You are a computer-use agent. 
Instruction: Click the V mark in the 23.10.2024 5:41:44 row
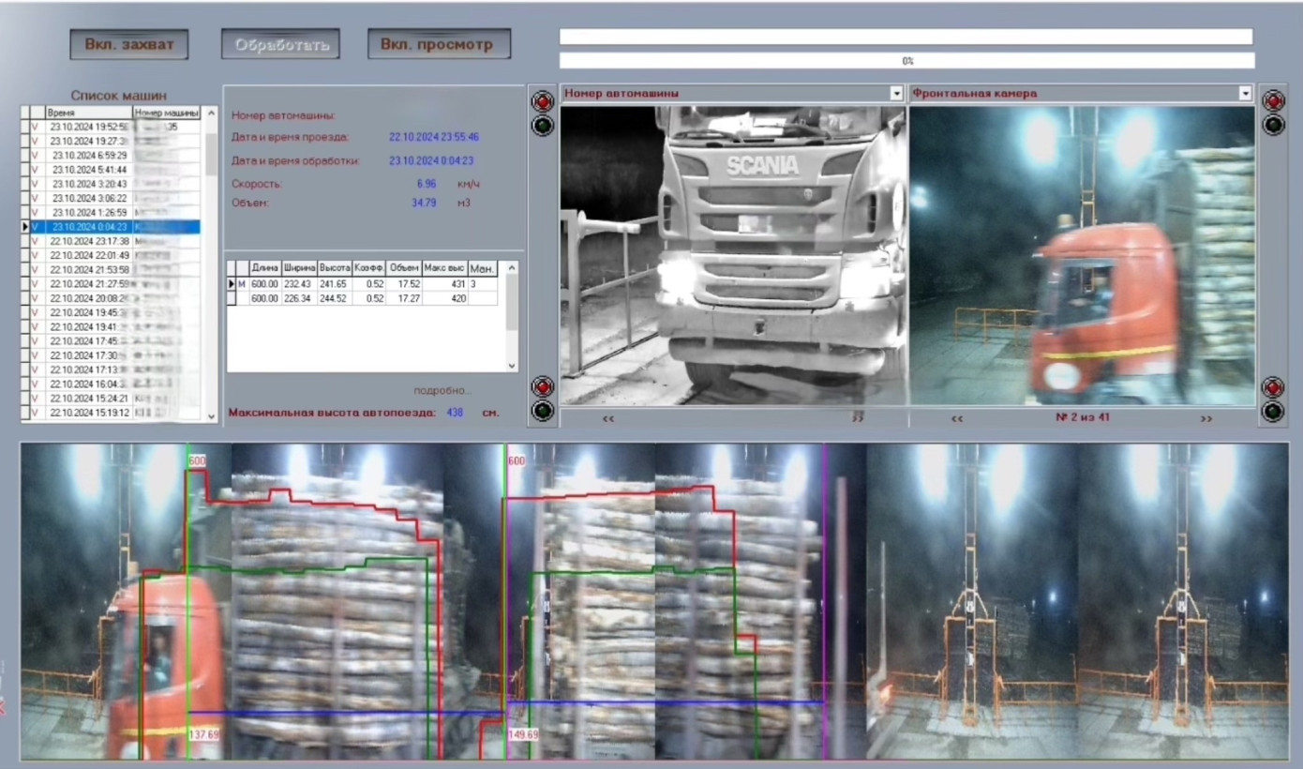pyautogui.click(x=37, y=170)
